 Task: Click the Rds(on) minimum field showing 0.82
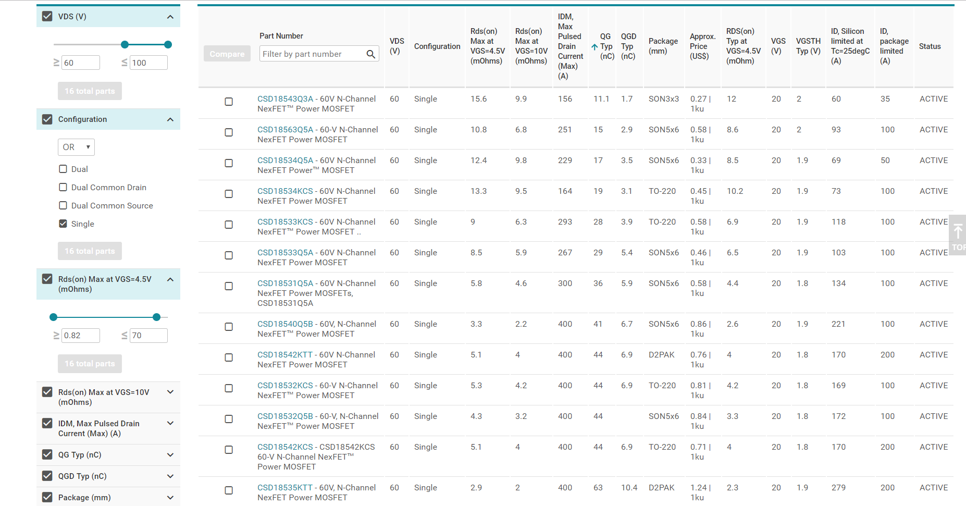click(x=81, y=335)
